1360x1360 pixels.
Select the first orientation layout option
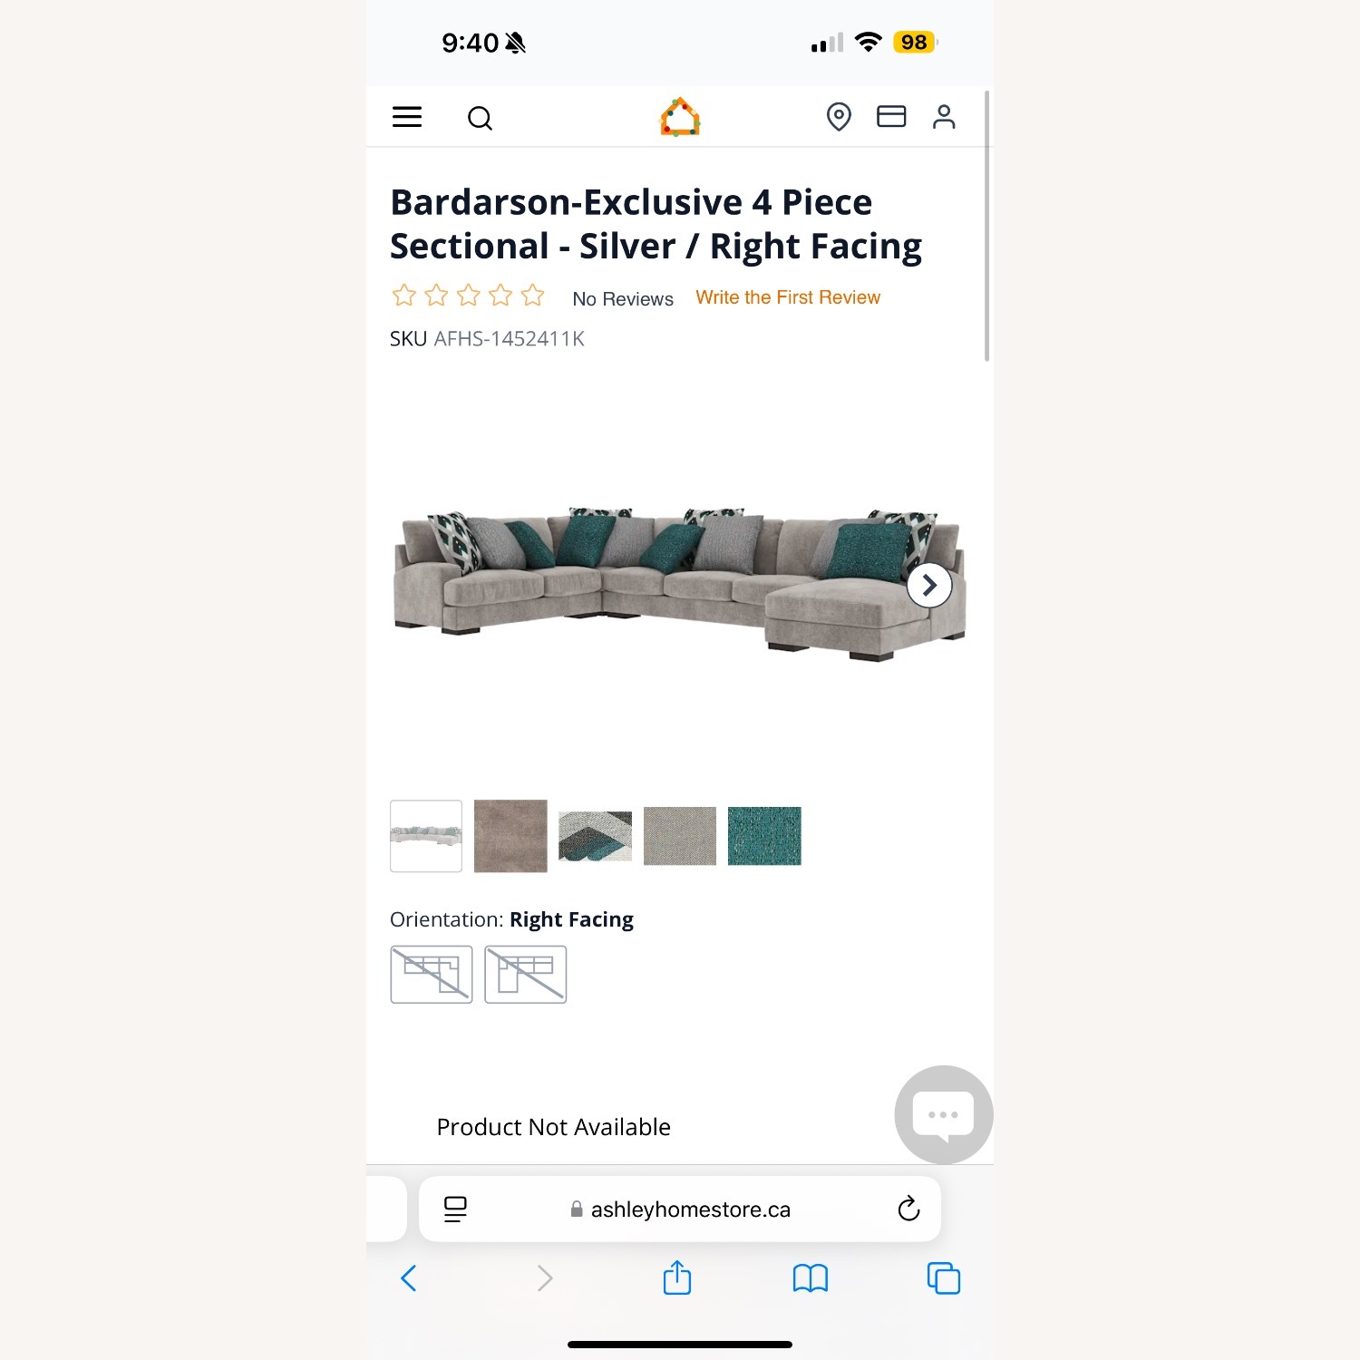tap(432, 975)
